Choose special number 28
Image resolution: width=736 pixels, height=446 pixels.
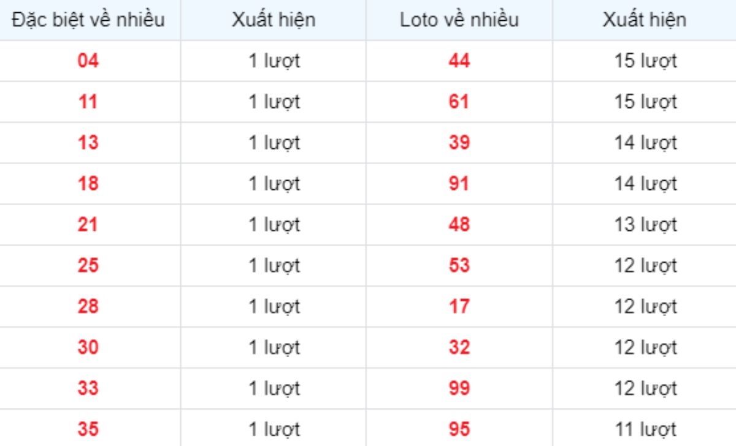(88, 306)
